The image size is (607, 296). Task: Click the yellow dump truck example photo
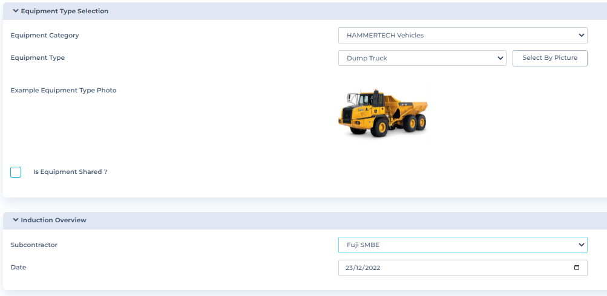coord(382,113)
